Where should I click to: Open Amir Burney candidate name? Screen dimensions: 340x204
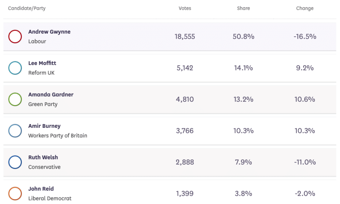(x=44, y=126)
